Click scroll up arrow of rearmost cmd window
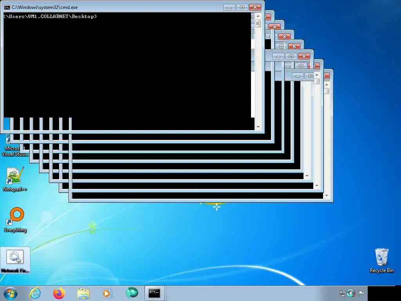 (327, 85)
